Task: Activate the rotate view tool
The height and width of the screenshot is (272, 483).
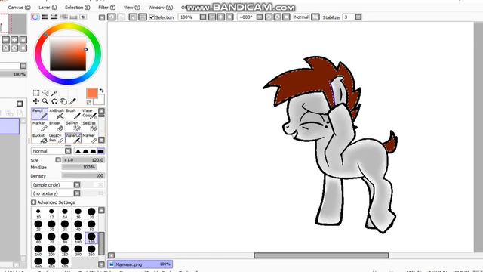Action: pos(54,101)
